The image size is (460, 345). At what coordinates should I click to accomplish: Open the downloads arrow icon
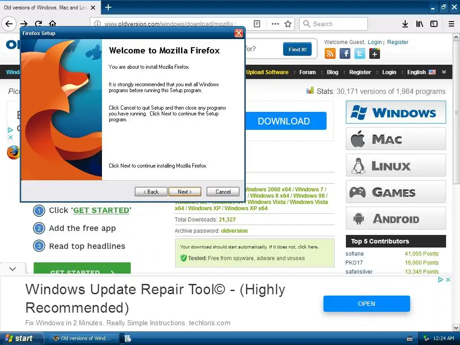point(405,24)
